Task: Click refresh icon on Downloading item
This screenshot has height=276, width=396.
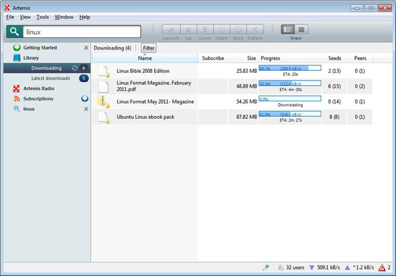Action: pyautogui.click(x=75, y=68)
